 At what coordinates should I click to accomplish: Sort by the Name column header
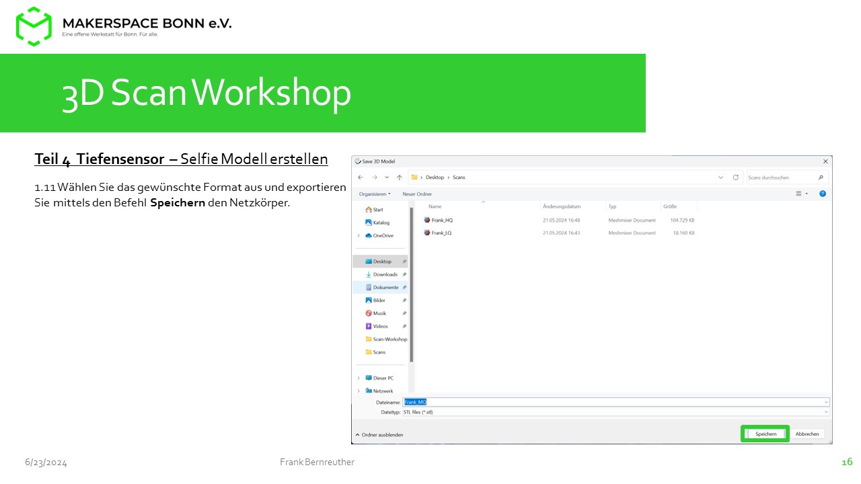pyautogui.click(x=435, y=206)
